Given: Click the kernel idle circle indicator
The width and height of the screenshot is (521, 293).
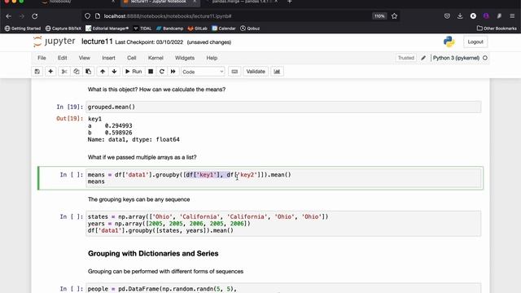Looking at the screenshot, I should point(485,58).
